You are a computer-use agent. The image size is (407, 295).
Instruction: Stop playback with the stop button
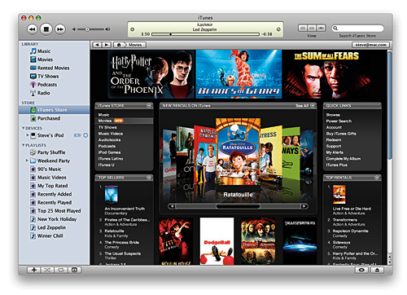click(x=46, y=29)
